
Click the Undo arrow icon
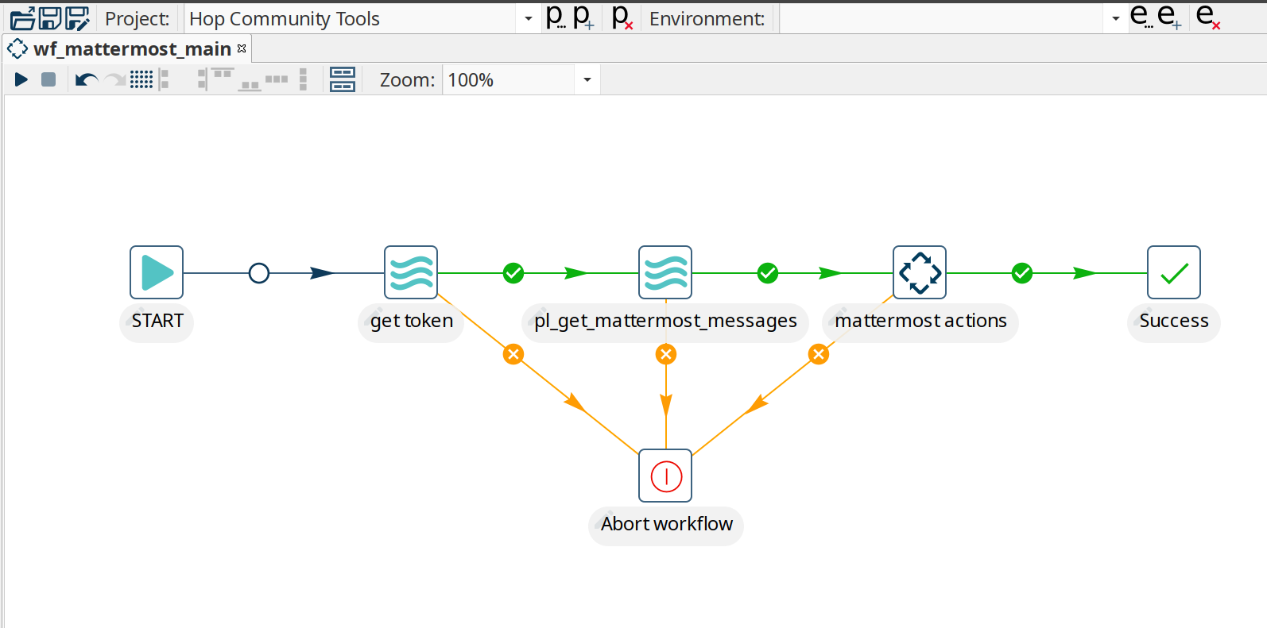click(x=86, y=79)
